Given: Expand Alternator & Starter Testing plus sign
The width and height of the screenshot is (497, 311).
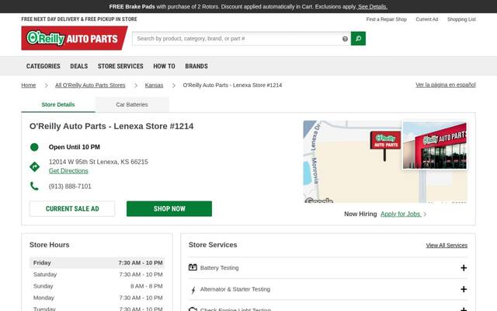Looking at the screenshot, I should (464, 289).
